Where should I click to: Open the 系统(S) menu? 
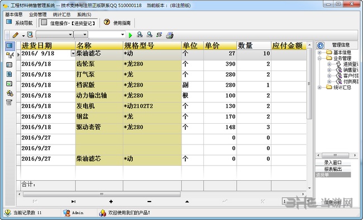point(84,15)
